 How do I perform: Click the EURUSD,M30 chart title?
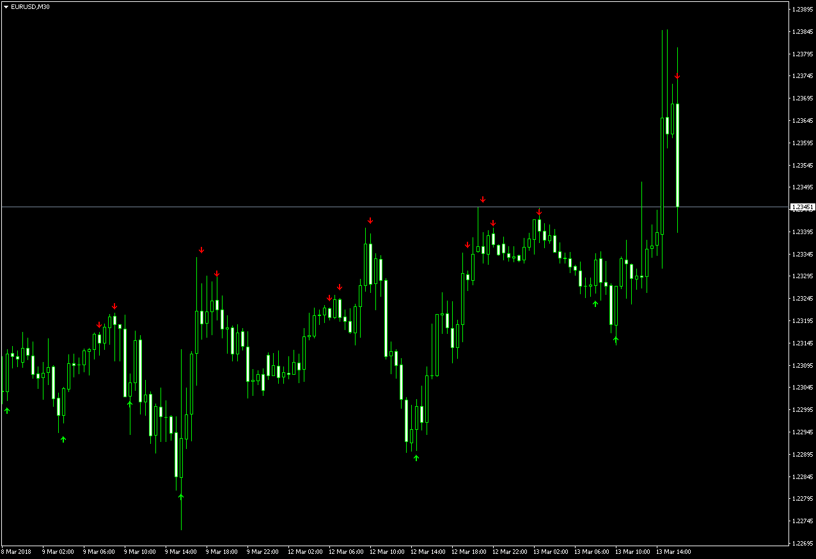[x=31, y=6]
